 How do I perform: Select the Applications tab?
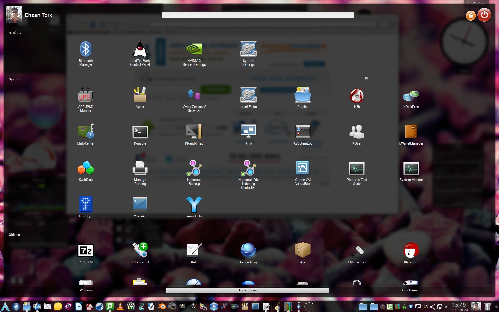click(247, 290)
